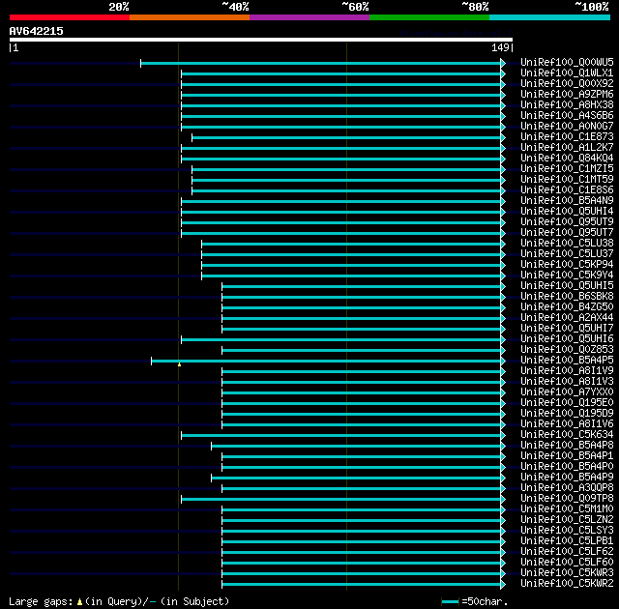Image resolution: width=619 pixels, height=609 pixels.
Task: Click the orange ~40% identity color segment
Action: 190,17
